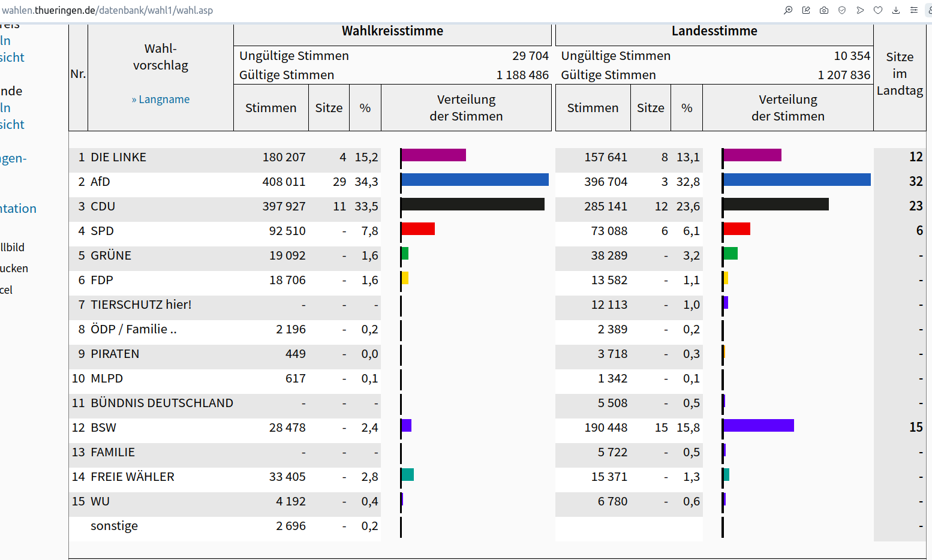This screenshot has height=560, width=932.
Task: Open the downloads arrow icon
Action: tap(896, 10)
